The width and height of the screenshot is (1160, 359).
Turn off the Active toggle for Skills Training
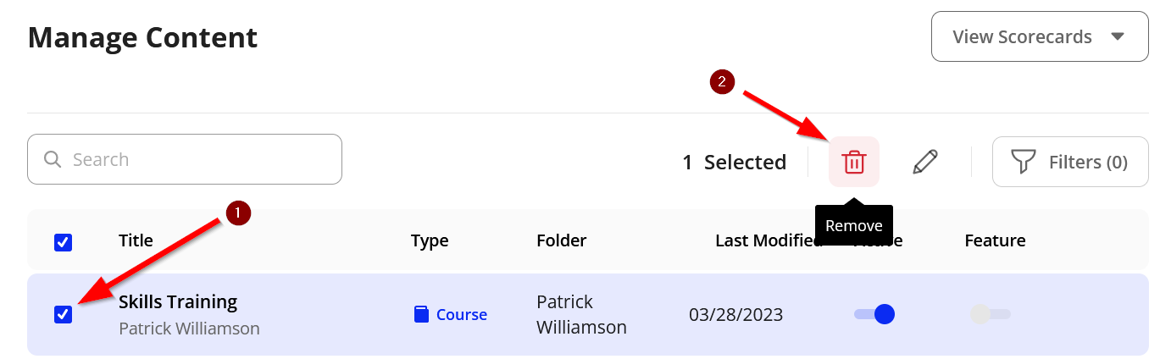coord(874,314)
